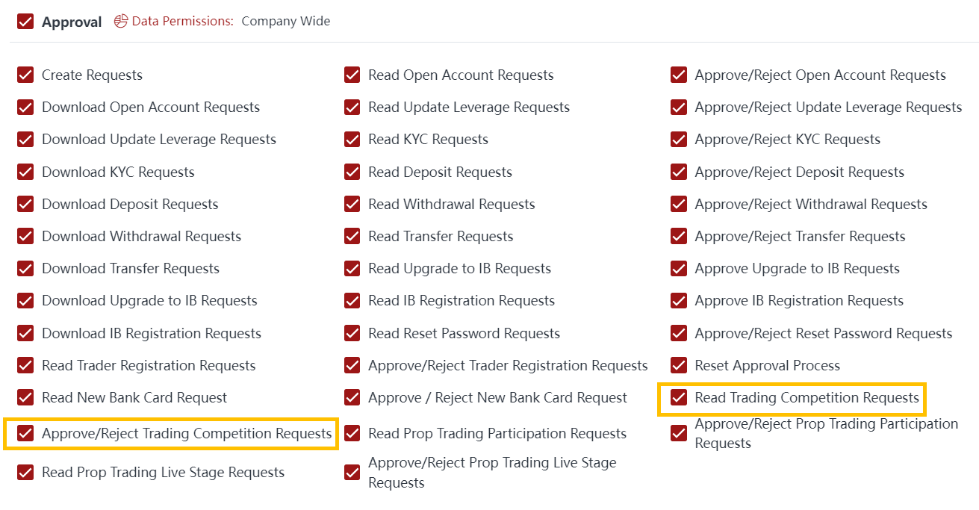Image resolution: width=979 pixels, height=510 pixels.
Task: Click the Data Permissions pie chart icon
Action: coord(121,21)
